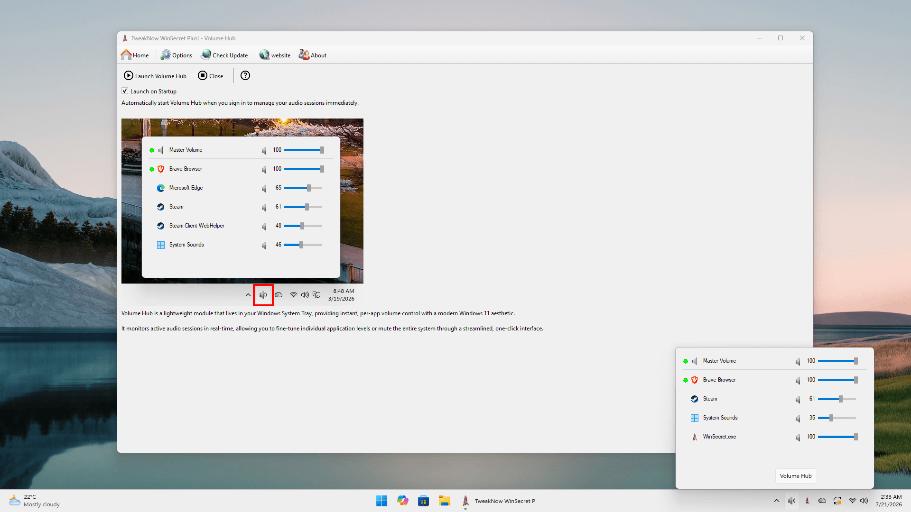This screenshot has height=512, width=911.
Task: Click the TweakNow rocket icon in the title bar
Action: pos(125,38)
